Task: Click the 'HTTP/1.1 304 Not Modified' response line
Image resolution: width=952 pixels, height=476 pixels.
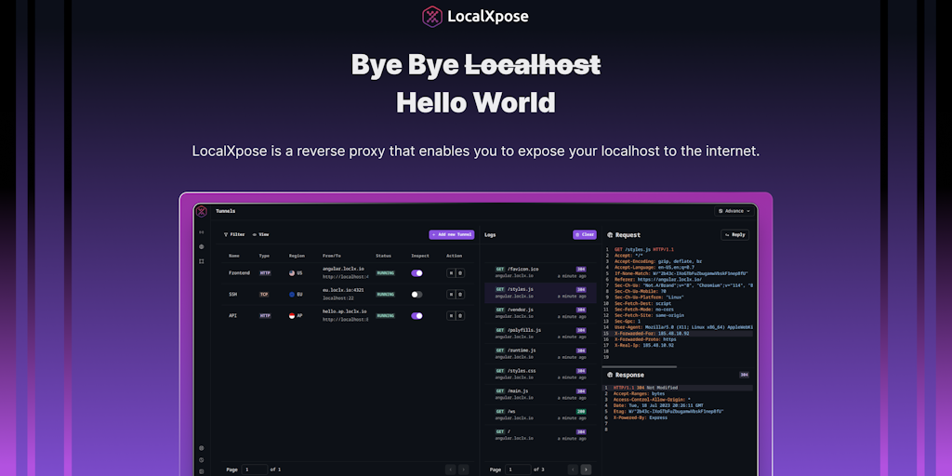Action: (677, 388)
